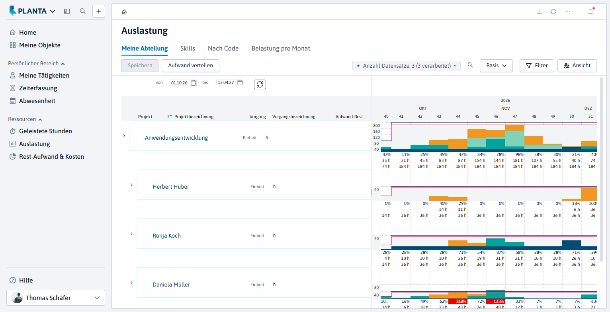This screenshot has width=610, height=312.
Task: Search records with the magnifier icon
Action: (x=470, y=65)
